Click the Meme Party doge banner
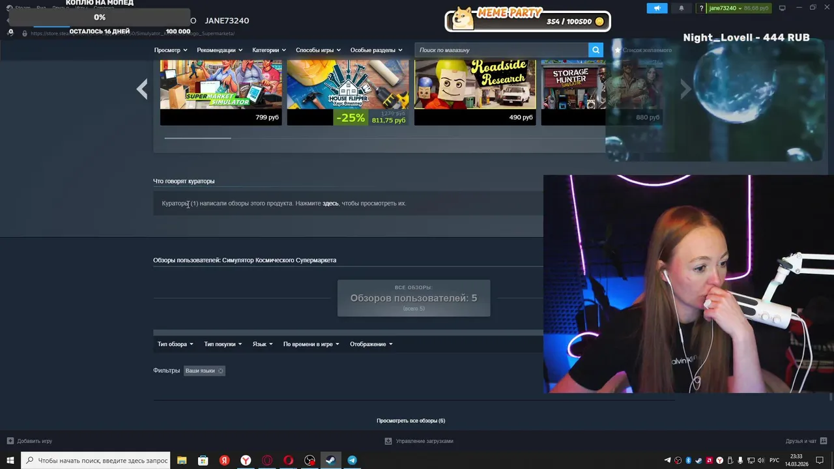The height and width of the screenshot is (469, 834). pos(528,20)
